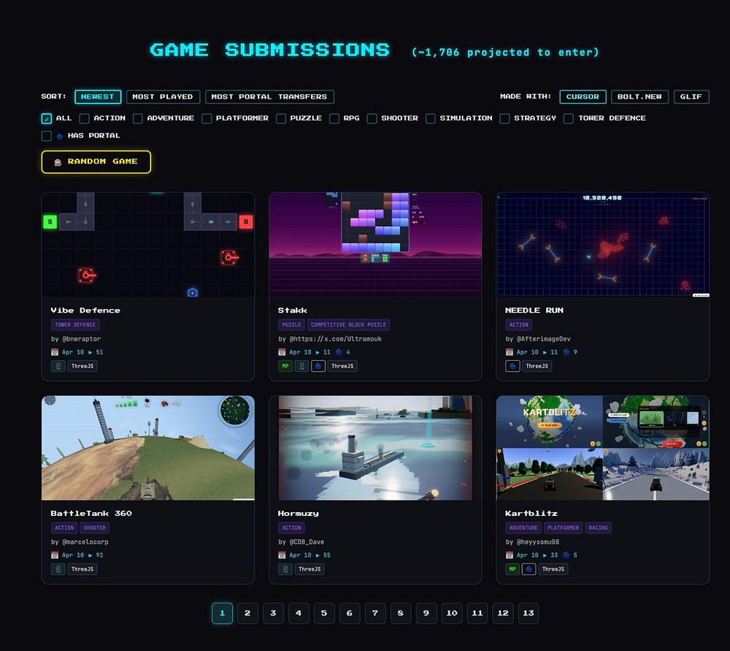The height and width of the screenshot is (651, 730).
Task: Sort by MOST PORTAL TRANSFERS
Action: coord(269,96)
